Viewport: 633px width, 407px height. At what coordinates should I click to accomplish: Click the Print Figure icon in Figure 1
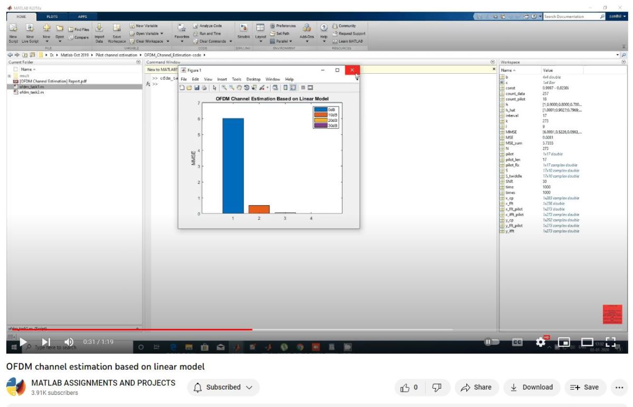point(204,88)
